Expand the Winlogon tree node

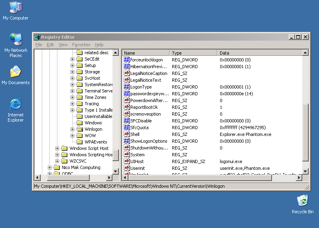72,129
